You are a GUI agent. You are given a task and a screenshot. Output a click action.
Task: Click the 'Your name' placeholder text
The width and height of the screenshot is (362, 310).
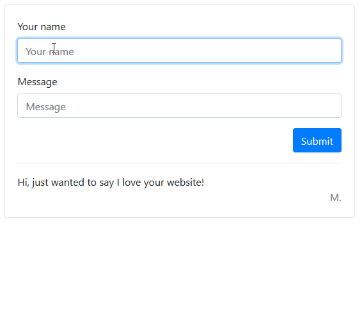(x=50, y=51)
